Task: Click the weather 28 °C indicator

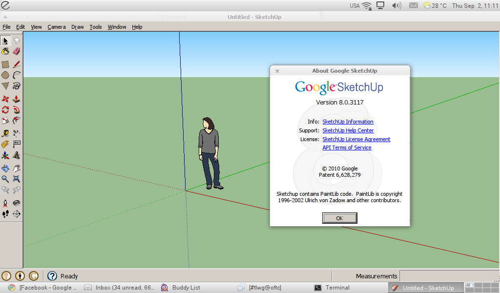Action: pos(435,6)
